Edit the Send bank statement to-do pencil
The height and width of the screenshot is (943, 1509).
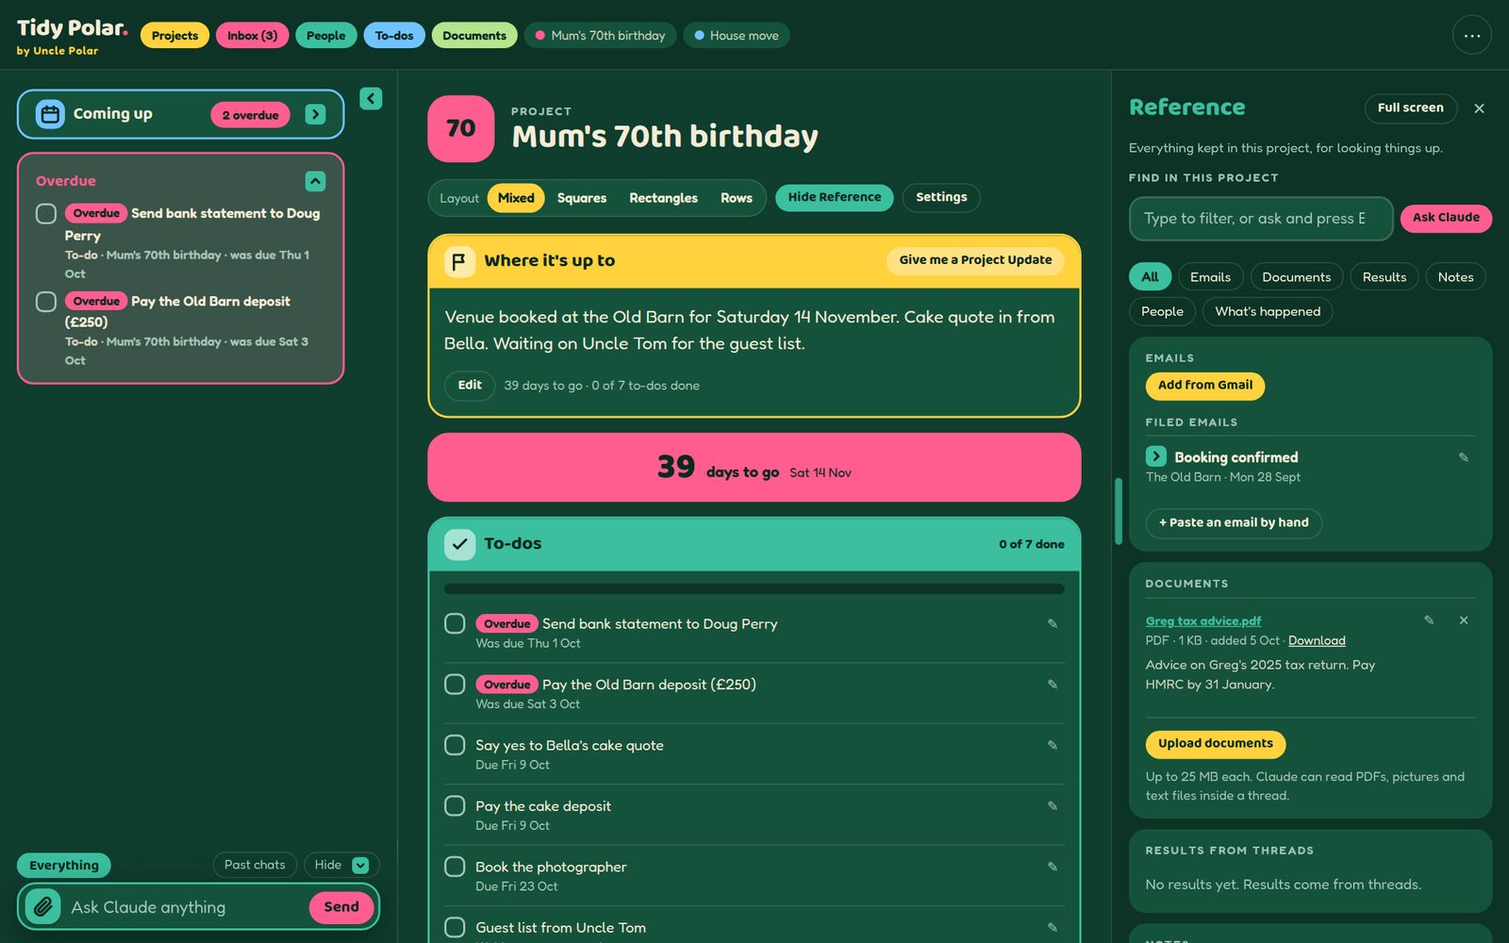coord(1053,624)
